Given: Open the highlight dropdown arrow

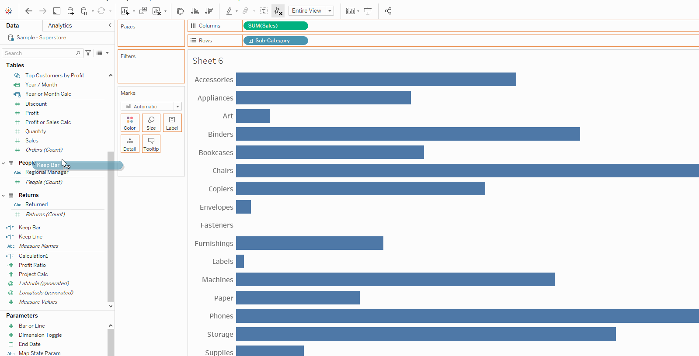Looking at the screenshot, I should (236, 11).
